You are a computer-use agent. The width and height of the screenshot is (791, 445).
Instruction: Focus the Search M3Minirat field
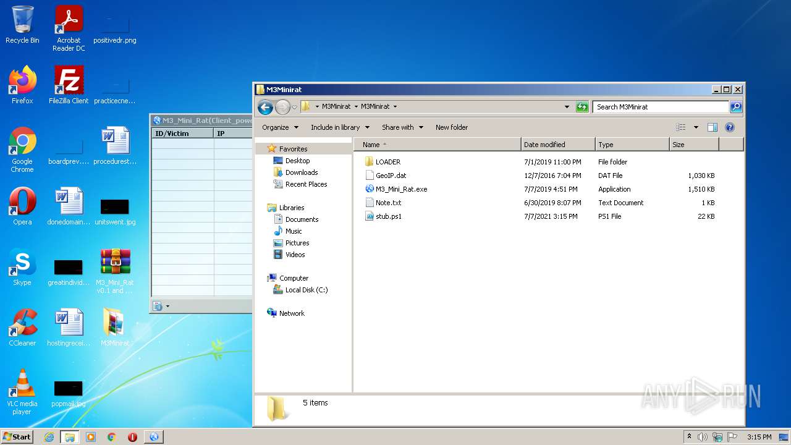(661, 107)
